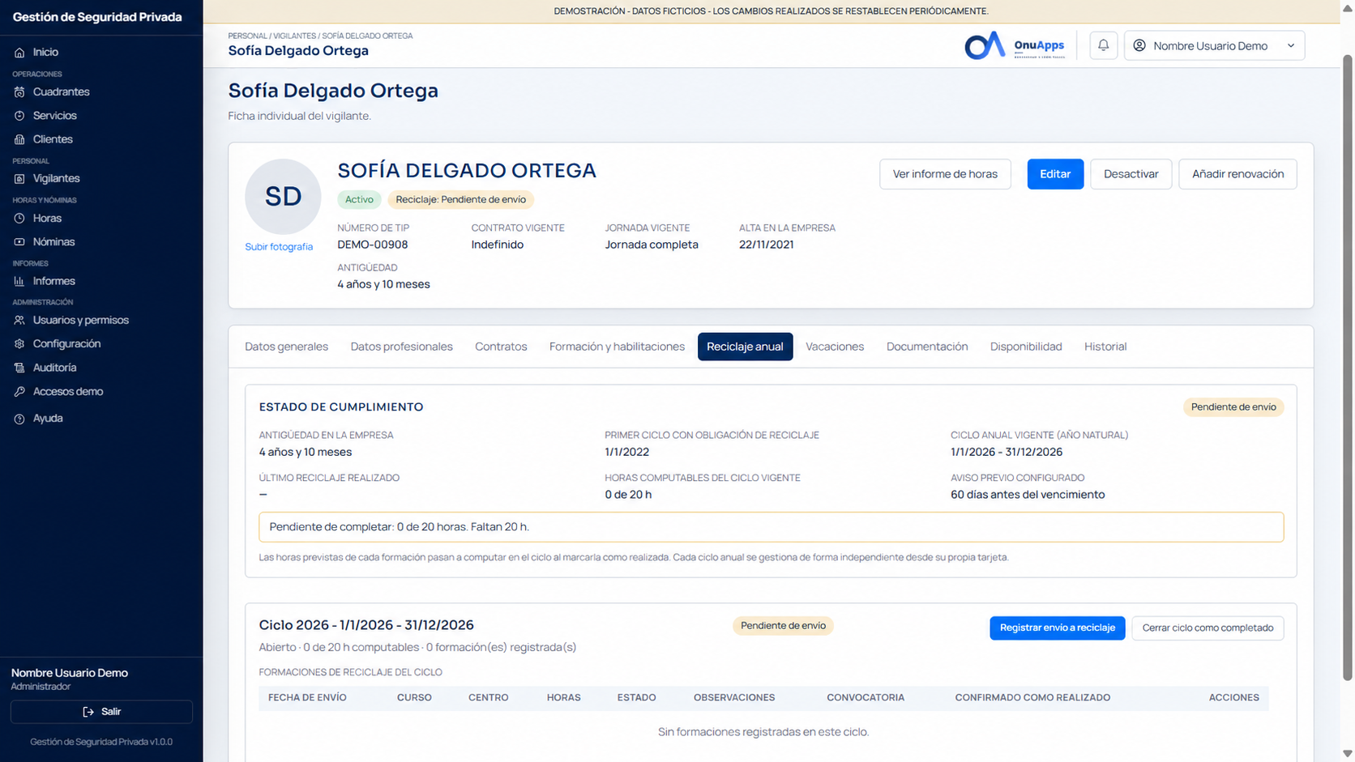Open the Formación y habilitaciones tab
The height and width of the screenshot is (762, 1355).
pos(617,347)
